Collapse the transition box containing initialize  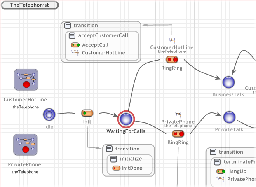109,149
